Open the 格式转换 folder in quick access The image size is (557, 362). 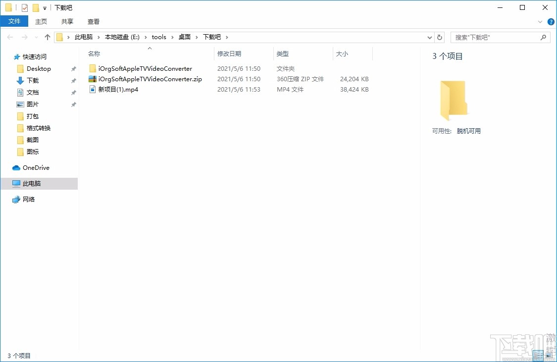pos(39,128)
